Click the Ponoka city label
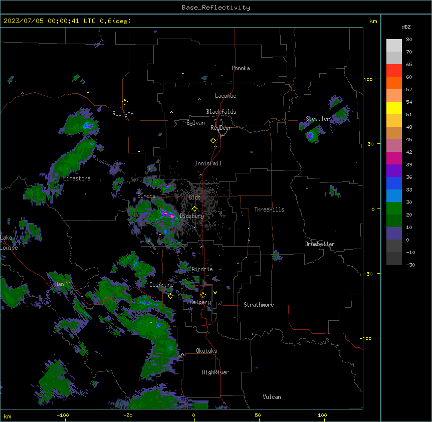 click(241, 68)
